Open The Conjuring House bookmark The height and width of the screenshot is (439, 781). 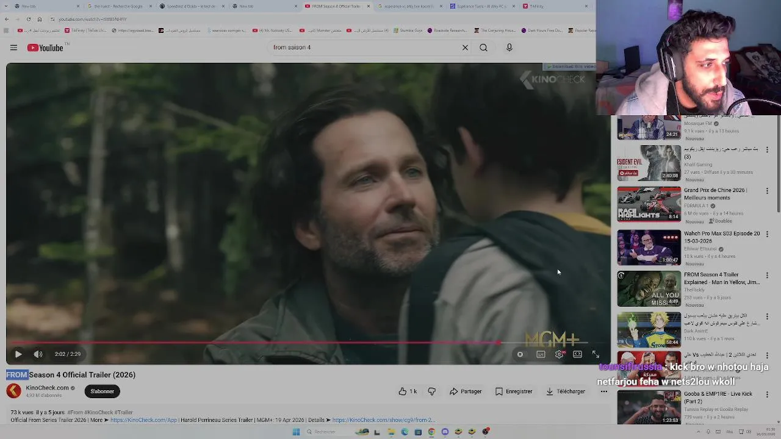(495, 30)
